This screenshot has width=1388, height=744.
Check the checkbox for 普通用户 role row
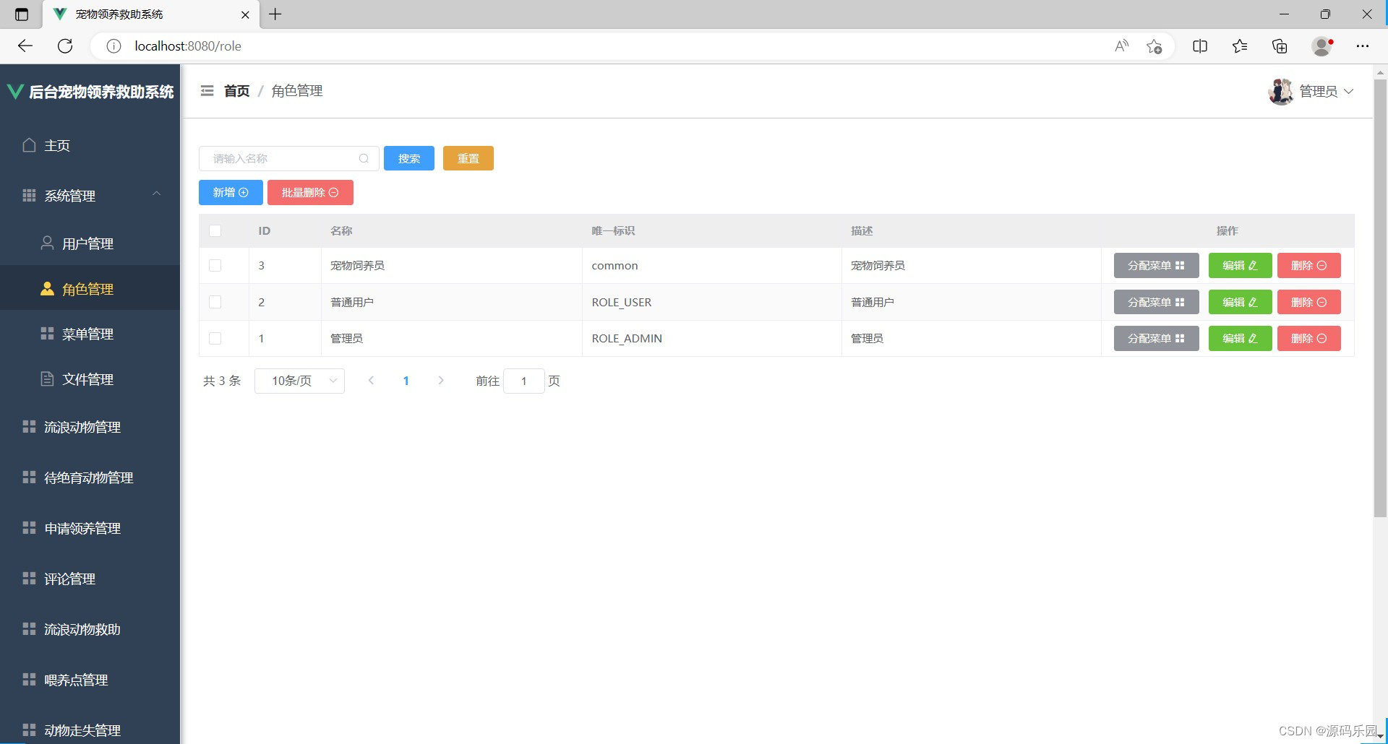coord(215,302)
